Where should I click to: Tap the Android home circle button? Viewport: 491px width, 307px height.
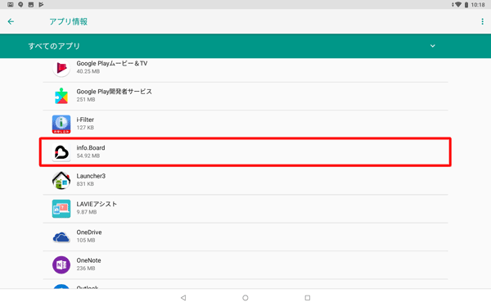[x=245, y=298]
